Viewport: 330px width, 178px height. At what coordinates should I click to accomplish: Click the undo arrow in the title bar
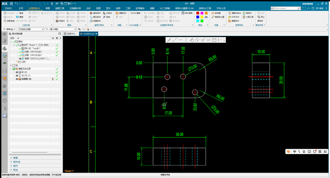(x=16, y=3)
